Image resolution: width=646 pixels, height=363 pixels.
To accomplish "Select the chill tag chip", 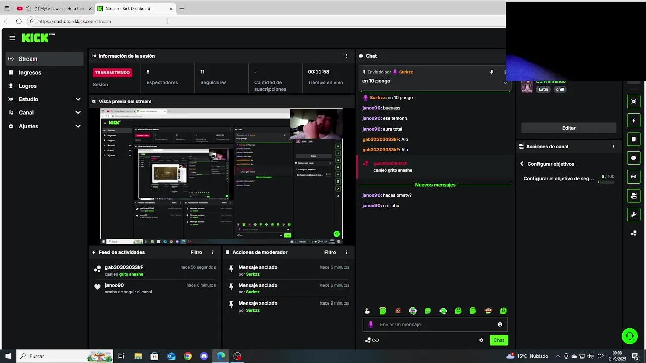I will [x=560, y=89].
